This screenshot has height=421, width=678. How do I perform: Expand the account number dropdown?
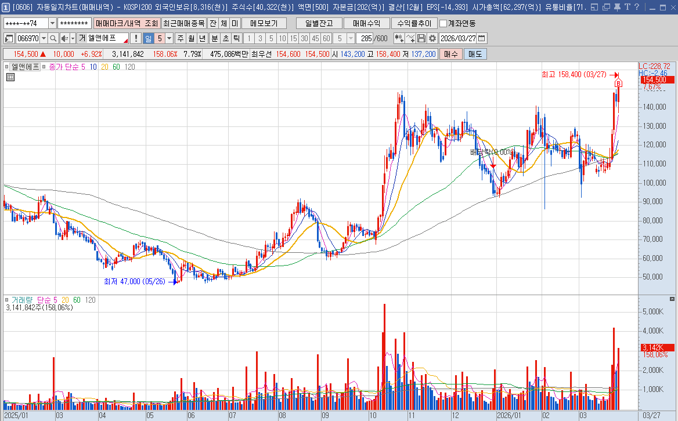(x=52, y=23)
